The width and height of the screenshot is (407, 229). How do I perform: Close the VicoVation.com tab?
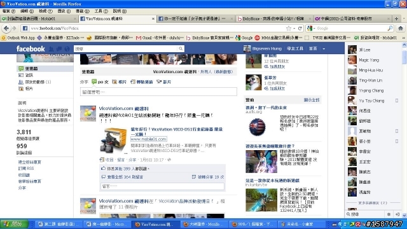pos(153,18)
